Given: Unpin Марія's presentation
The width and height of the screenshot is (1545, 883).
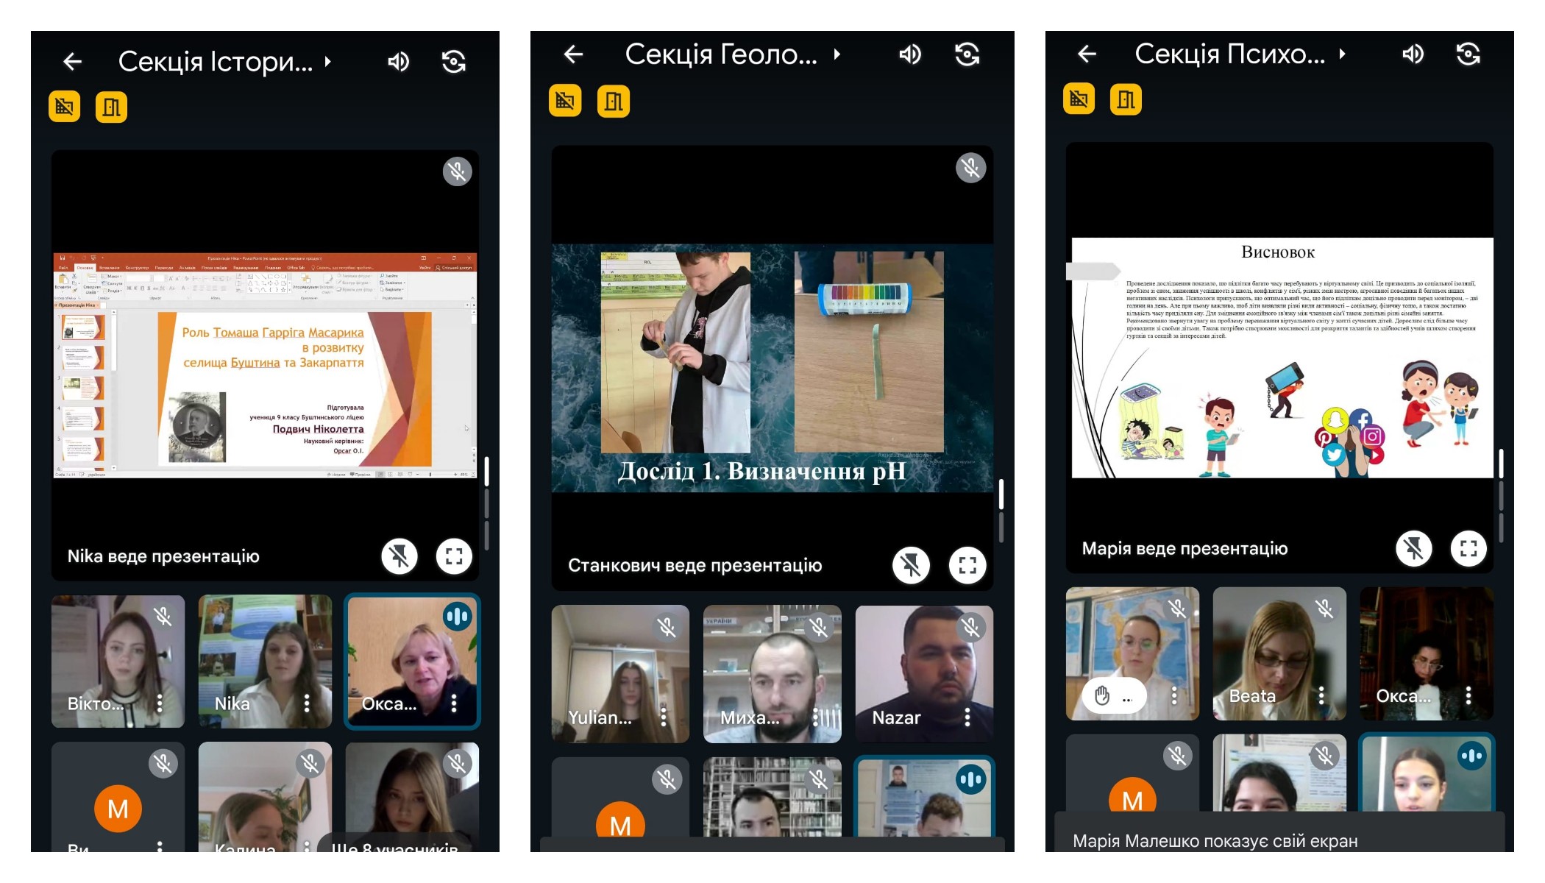Looking at the screenshot, I should click(1414, 548).
